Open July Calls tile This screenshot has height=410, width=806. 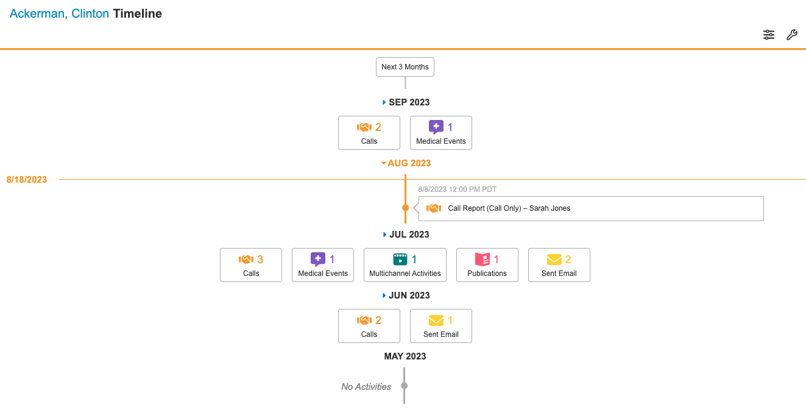pos(251,265)
